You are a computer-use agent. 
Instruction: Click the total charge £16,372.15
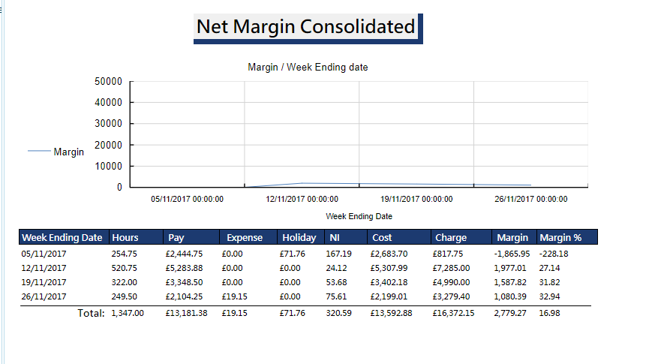tap(455, 313)
